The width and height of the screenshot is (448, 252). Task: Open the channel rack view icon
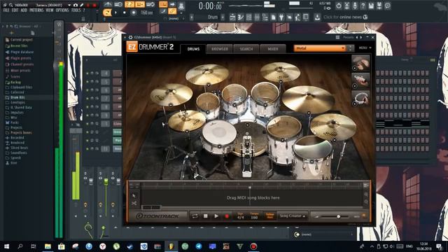point(249,17)
